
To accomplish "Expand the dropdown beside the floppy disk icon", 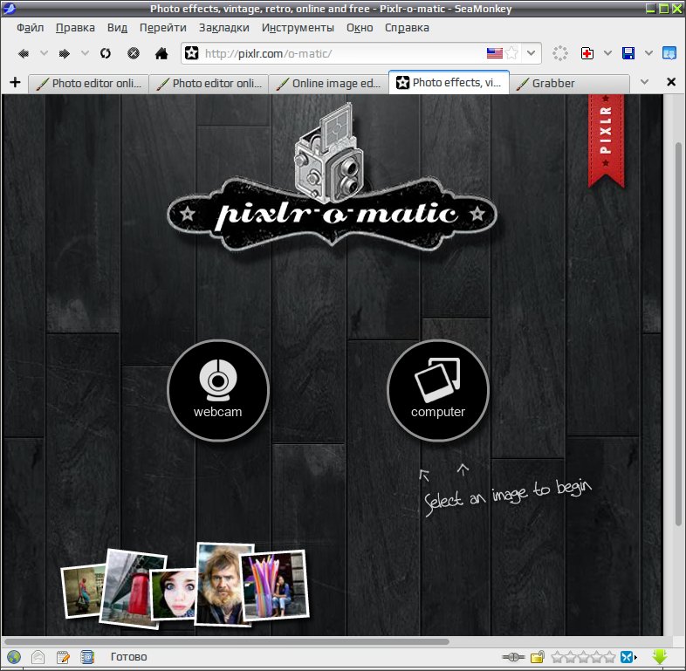I will [648, 53].
